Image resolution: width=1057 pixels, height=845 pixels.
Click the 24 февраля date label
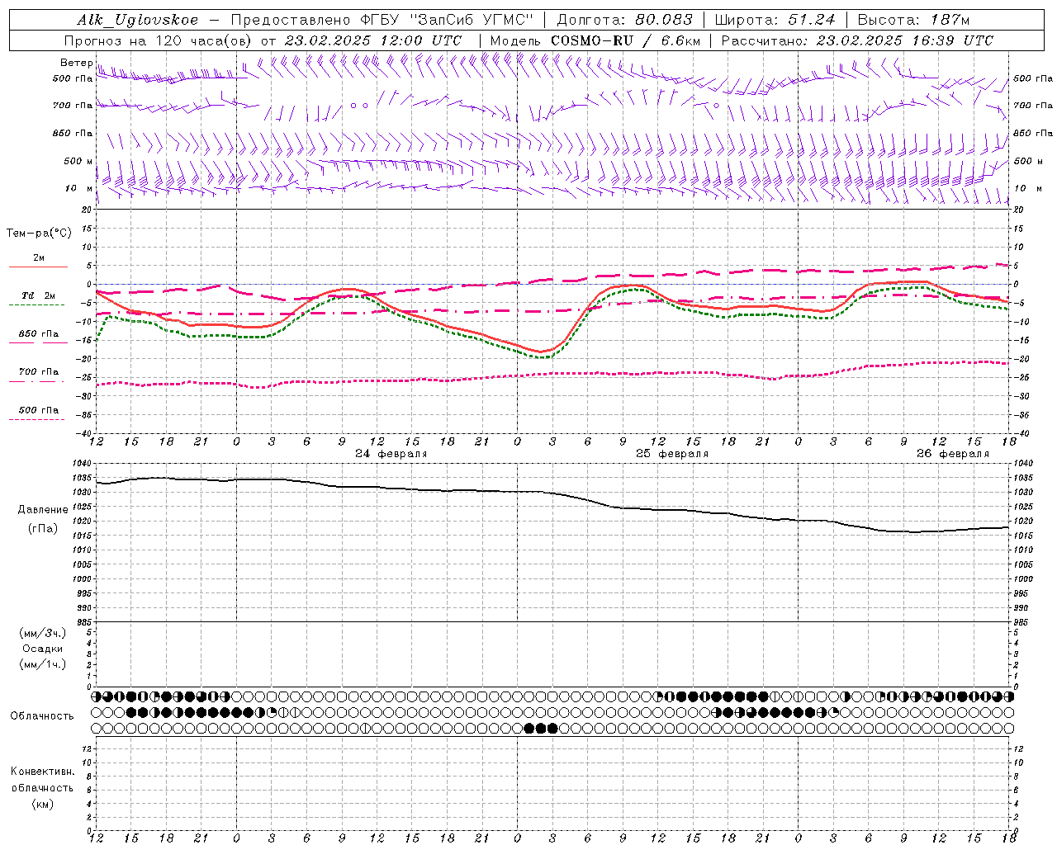tap(391, 454)
